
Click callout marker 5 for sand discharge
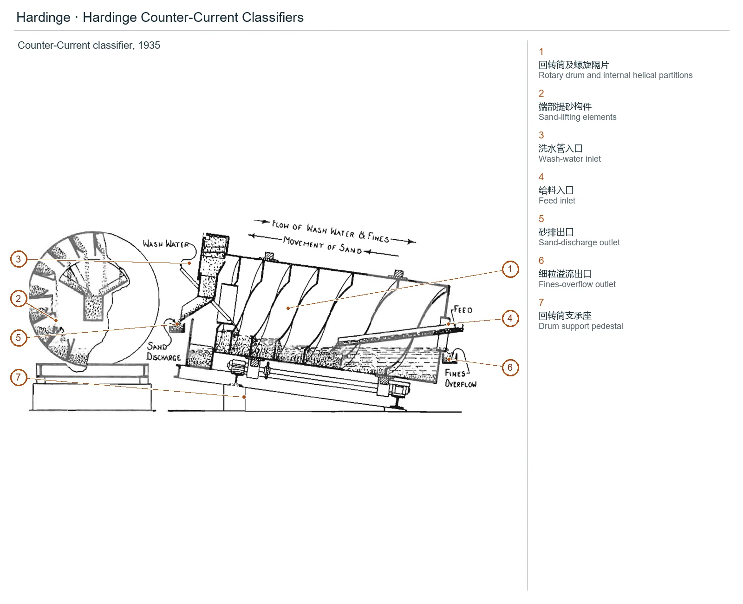[x=19, y=337]
